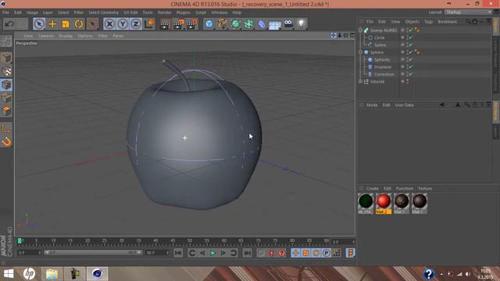The height and width of the screenshot is (281, 500).
Task: Toggle visibility dot of Sphere object
Action: coord(403,52)
